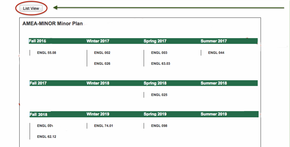Click the AMEA-MINOR Minor Plan title
This screenshot has height=147, width=290.
click(x=52, y=24)
